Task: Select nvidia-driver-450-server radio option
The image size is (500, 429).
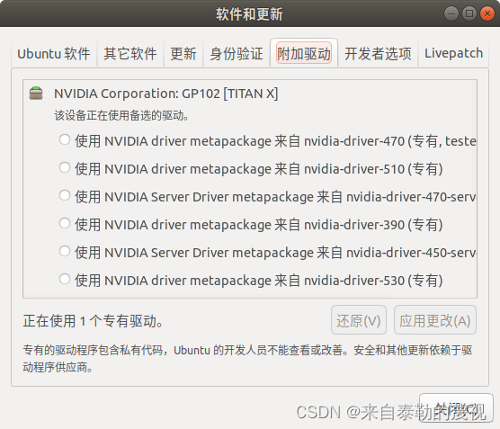Action: click(x=65, y=251)
